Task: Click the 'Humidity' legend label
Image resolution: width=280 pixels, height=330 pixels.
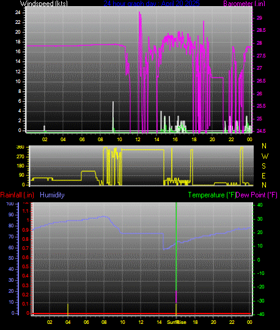Action: click(x=52, y=195)
